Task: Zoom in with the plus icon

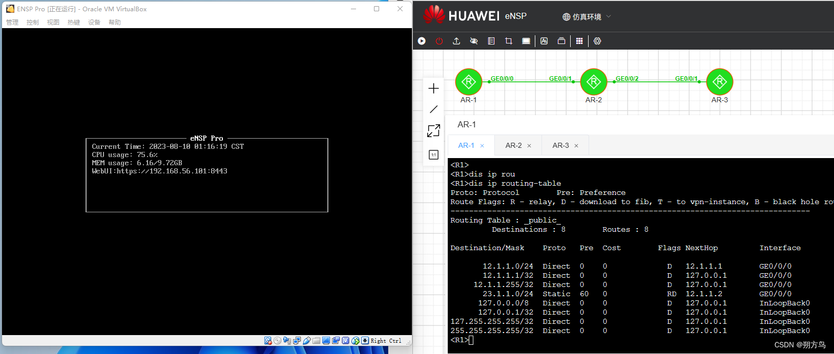Action: 433,88
